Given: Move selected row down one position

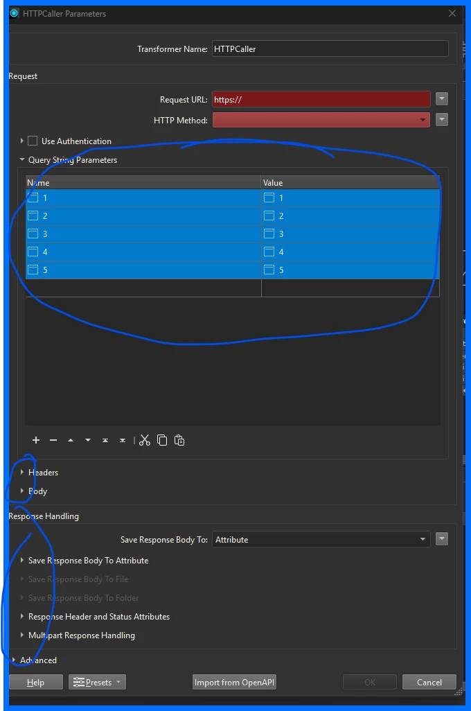Looking at the screenshot, I should click(87, 440).
